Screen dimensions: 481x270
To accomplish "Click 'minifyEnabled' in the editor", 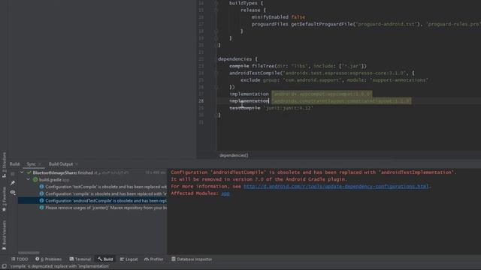I will pyautogui.click(x=270, y=17).
